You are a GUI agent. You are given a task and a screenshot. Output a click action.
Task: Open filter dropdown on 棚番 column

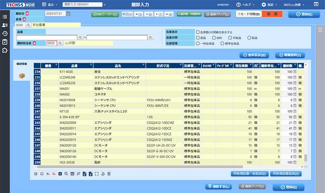tap(56, 65)
